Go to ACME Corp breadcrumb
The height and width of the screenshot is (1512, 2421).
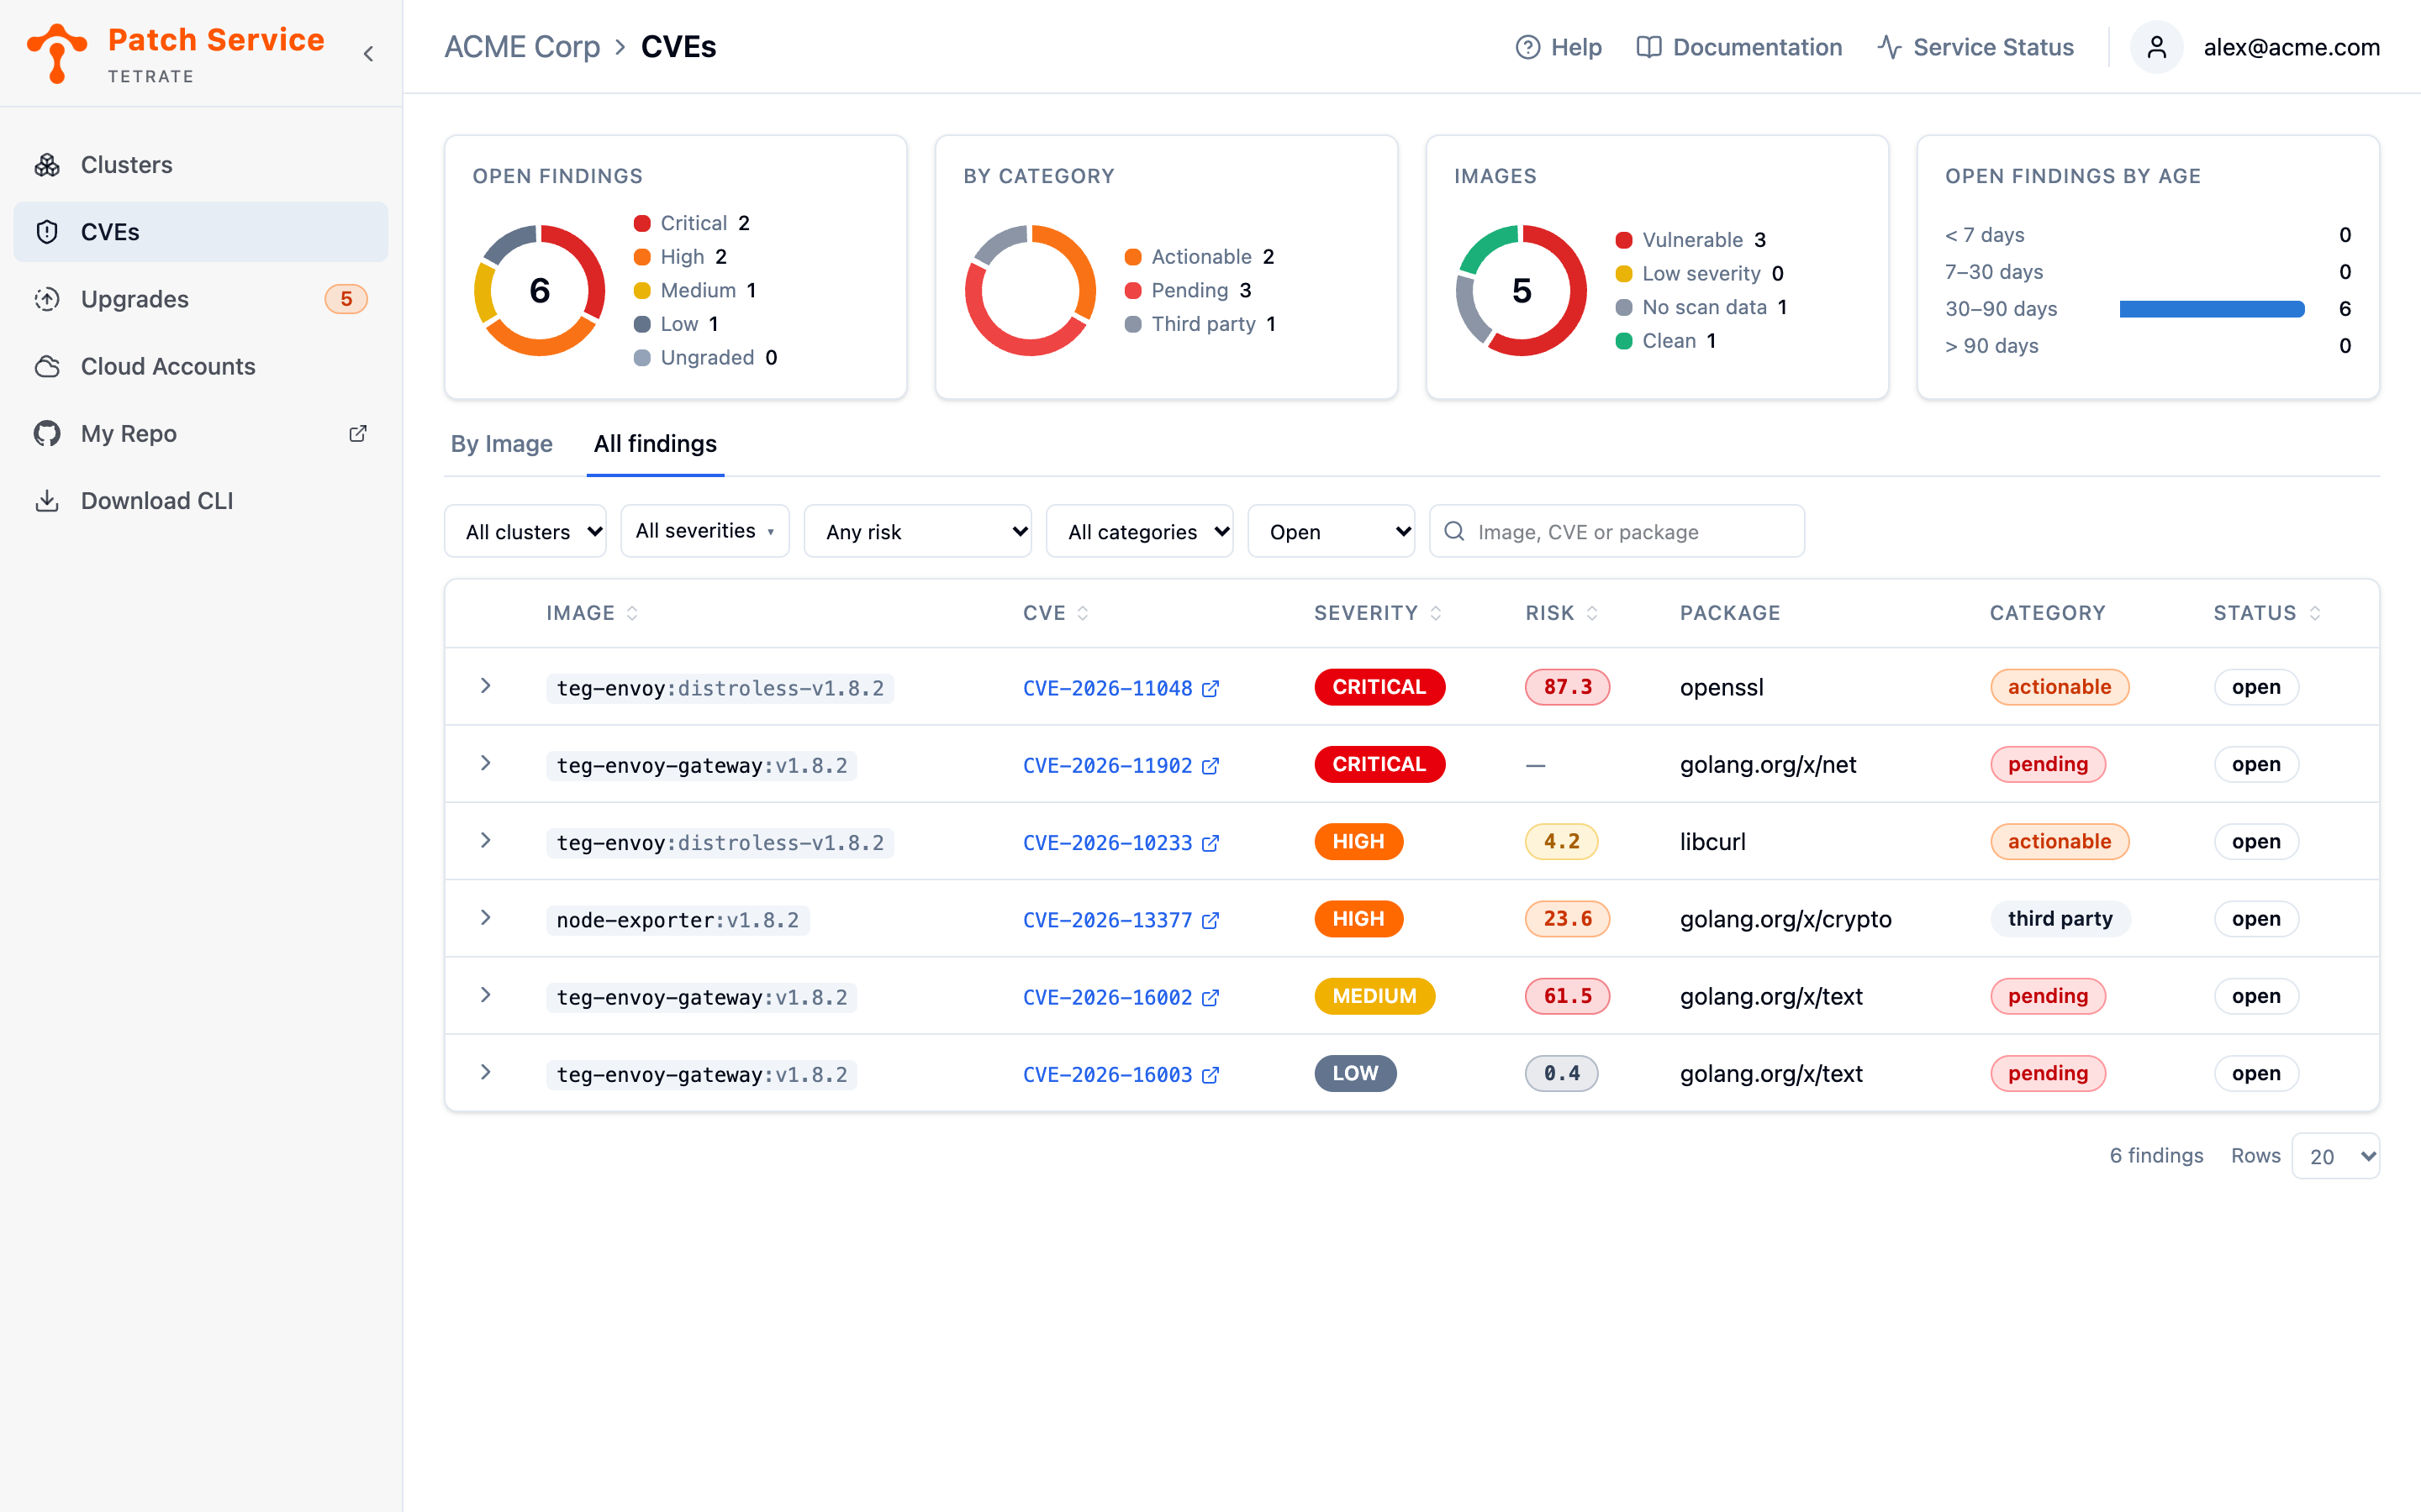(x=522, y=47)
